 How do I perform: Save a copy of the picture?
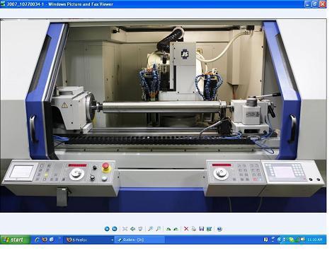(x=202, y=229)
